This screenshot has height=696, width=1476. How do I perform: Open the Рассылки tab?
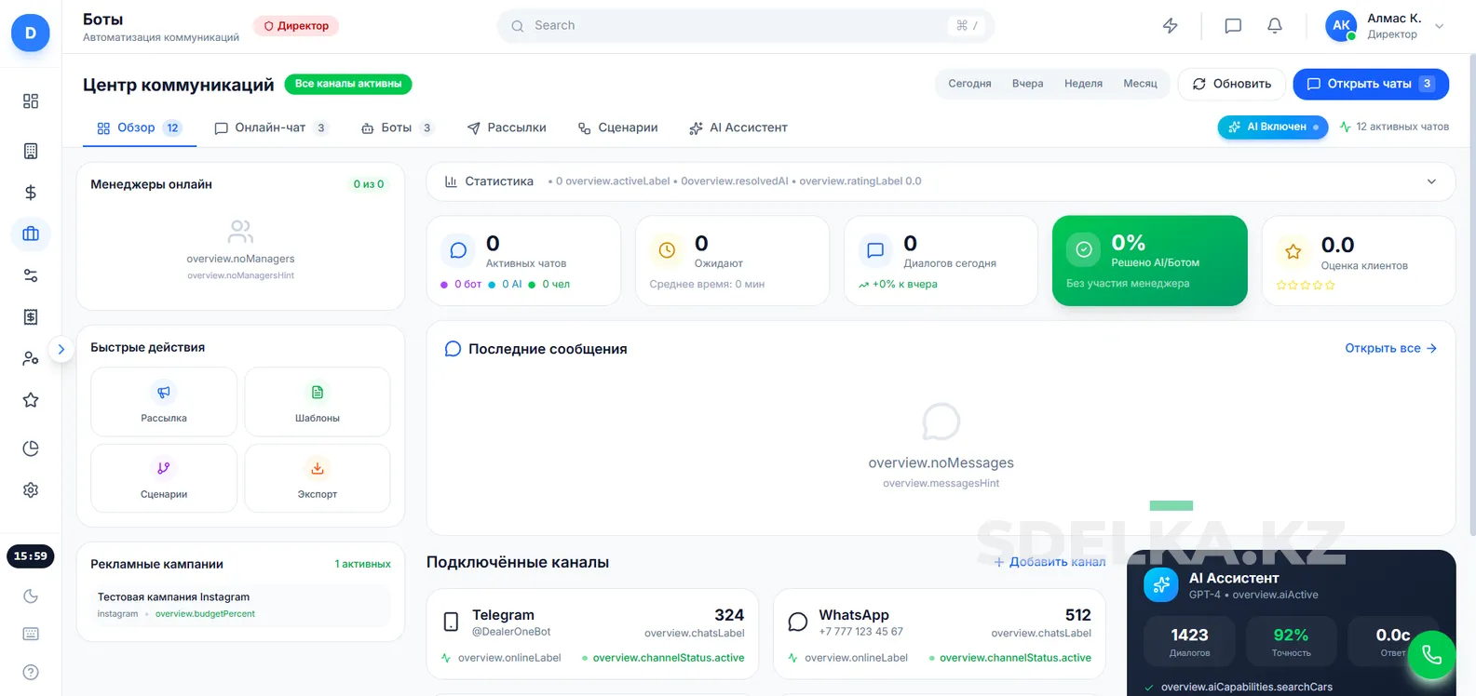pos(507,128)
